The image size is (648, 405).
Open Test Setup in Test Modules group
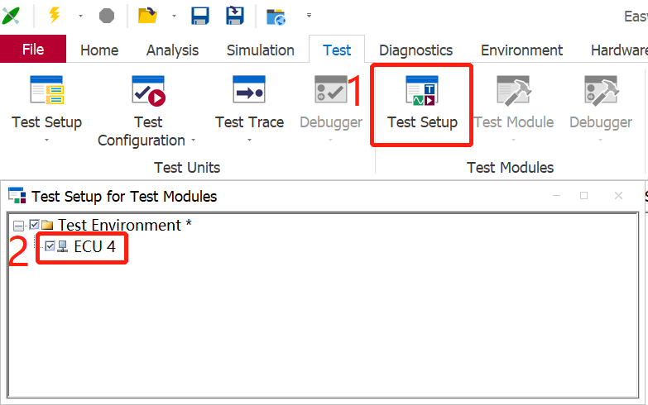[x=422, y=103]
